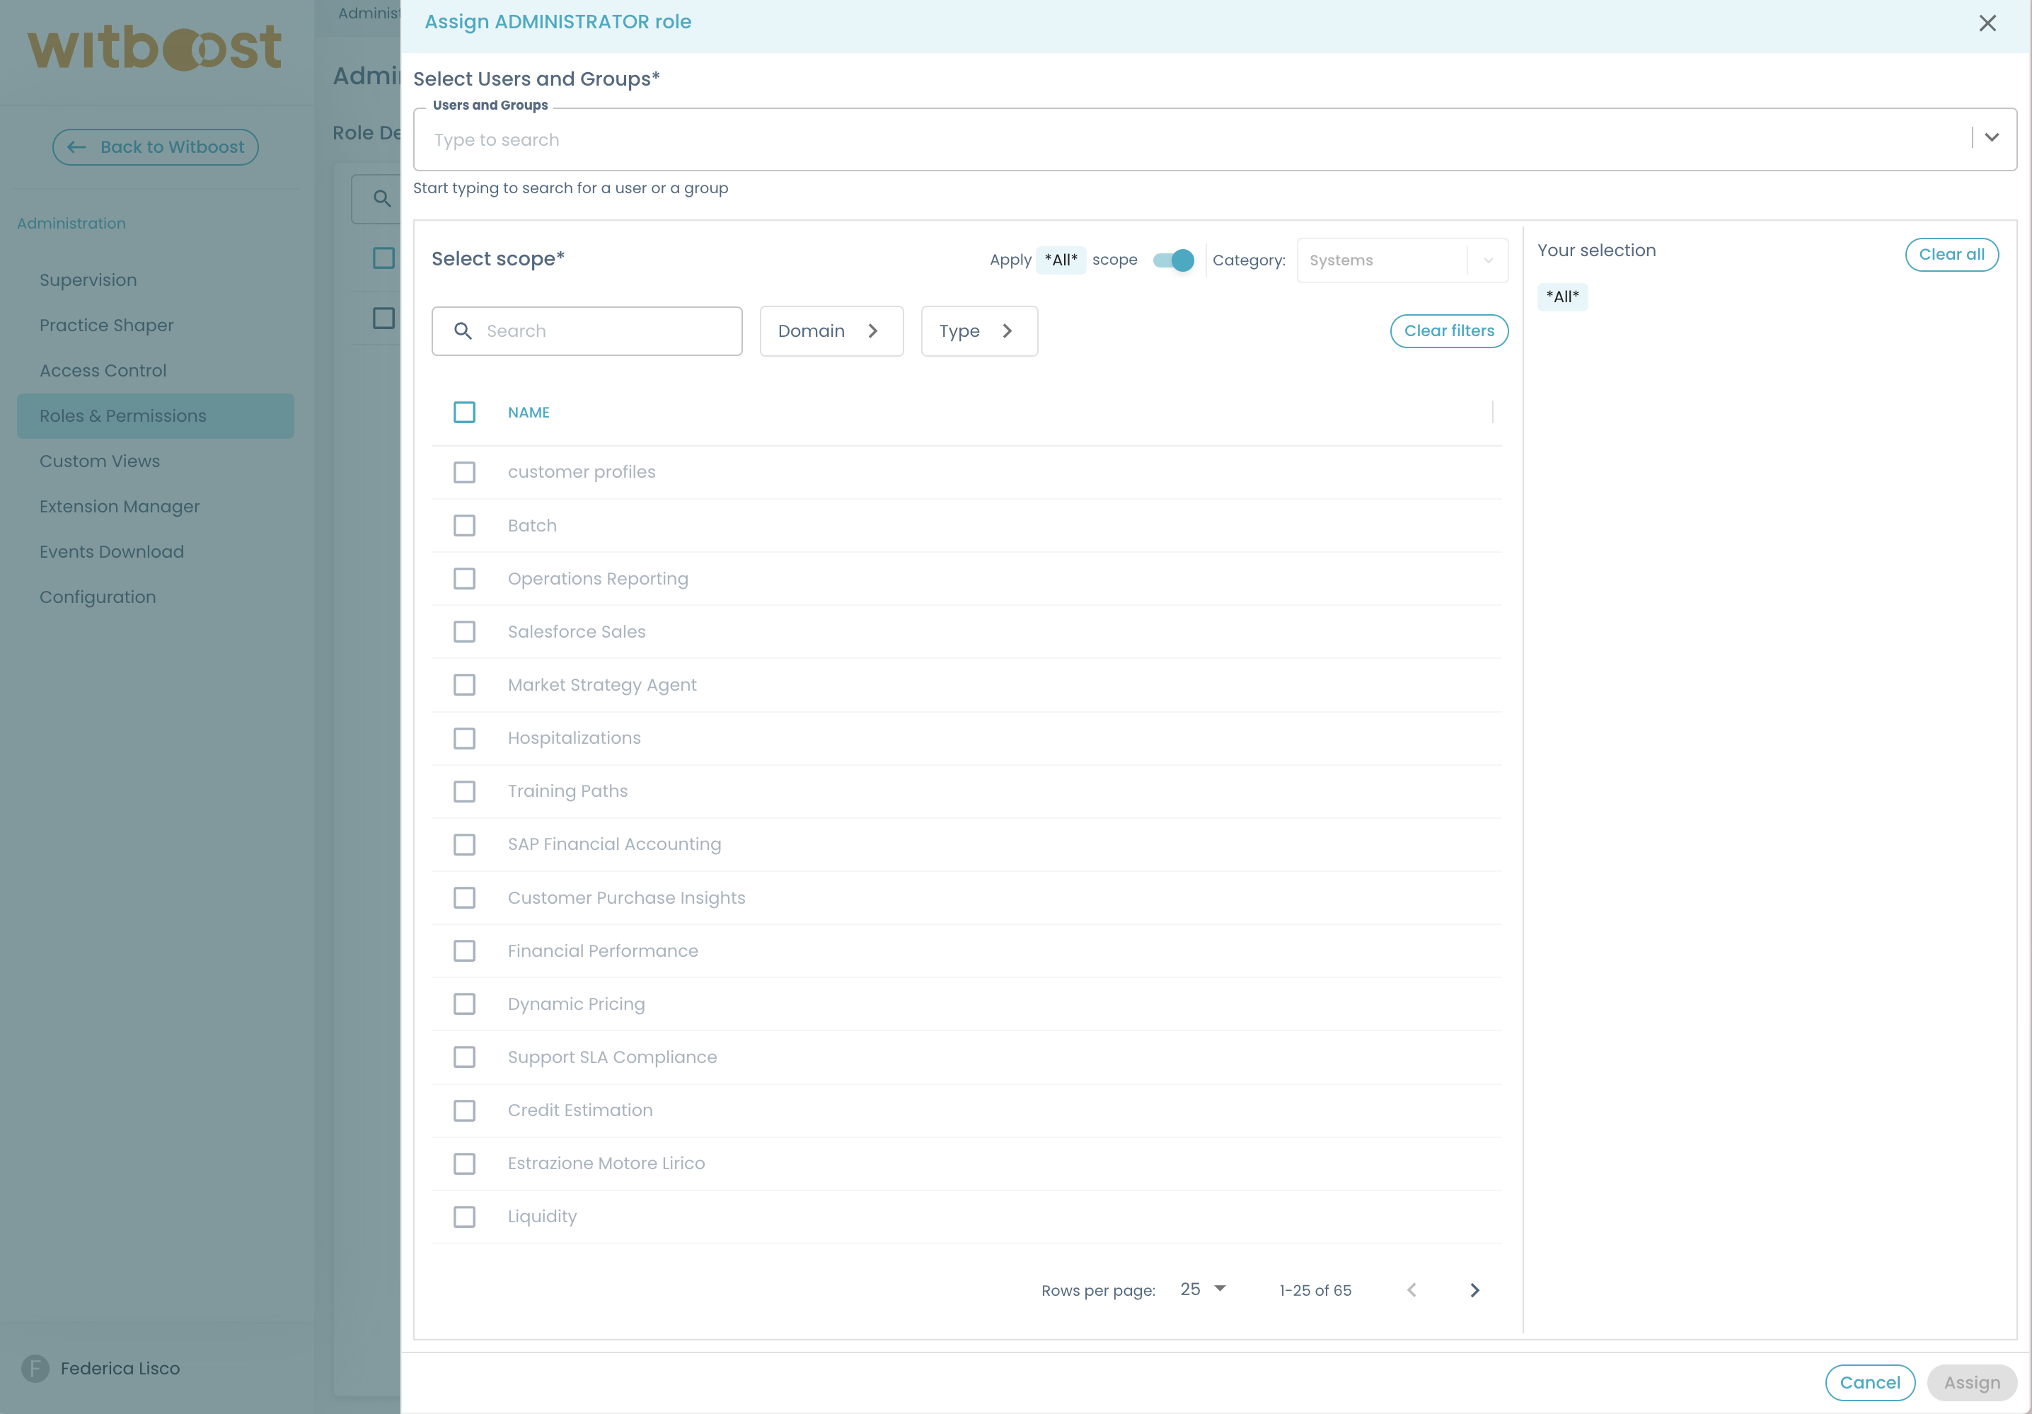Viewport: 2032px width, 1414px height.
Task: Select all rows with NAME header checkbox
Action: [463, 413]
